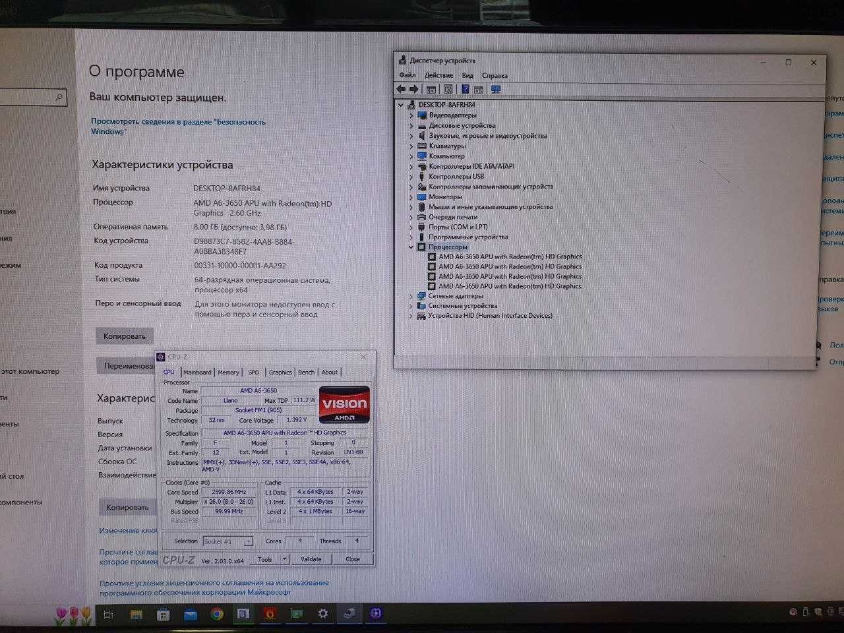This screenshot has width=844, height=633.
Task: Click the monitor scan-hardware icon in Device Manager toolbar
Action: (496, 89)
